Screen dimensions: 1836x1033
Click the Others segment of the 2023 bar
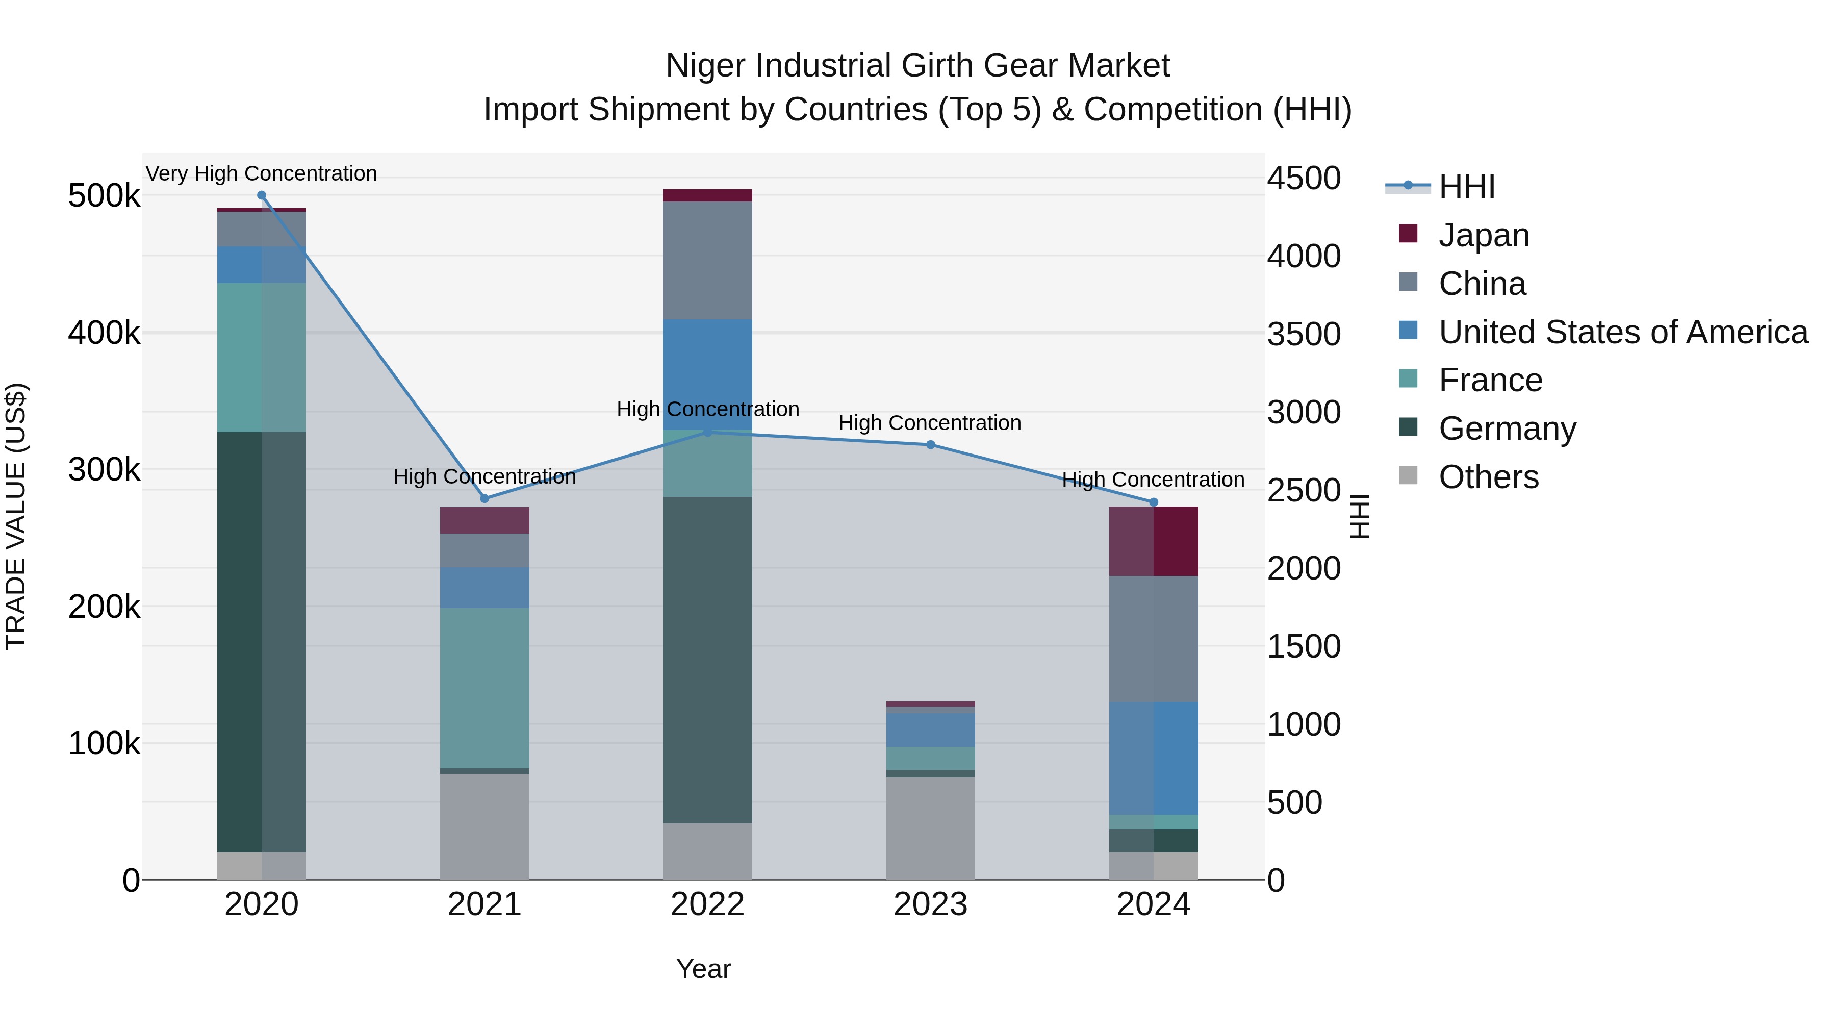[931, 828]
